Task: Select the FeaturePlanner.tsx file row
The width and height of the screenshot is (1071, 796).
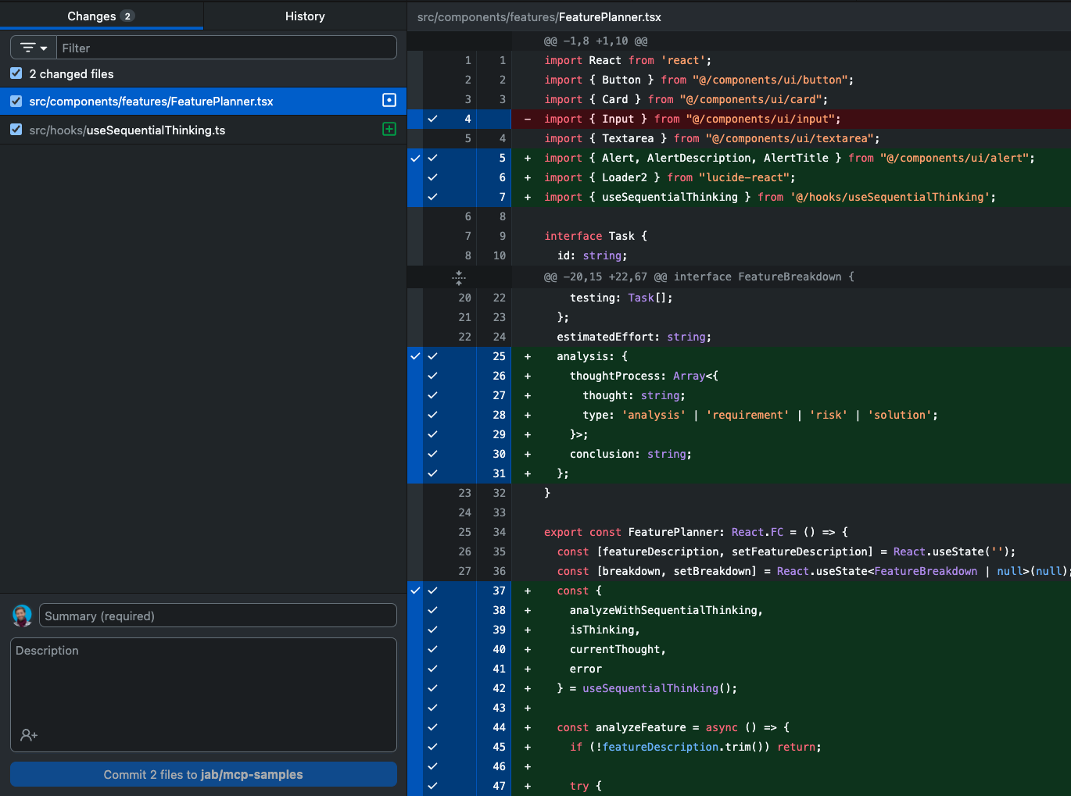Action: [x=203, y=102]
